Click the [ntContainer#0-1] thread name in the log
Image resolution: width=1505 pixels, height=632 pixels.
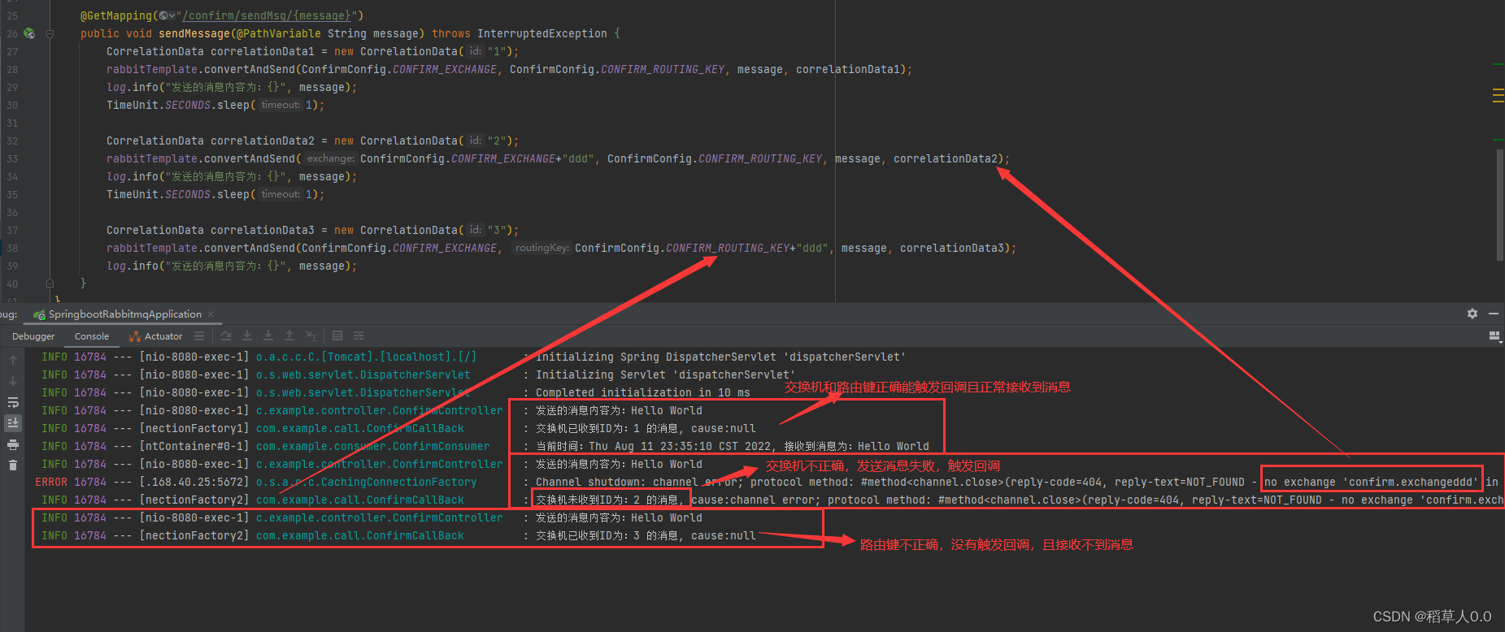pos(194,446)
